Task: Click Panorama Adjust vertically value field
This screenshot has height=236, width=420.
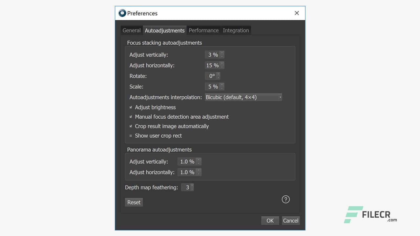Action: [187, 162]
